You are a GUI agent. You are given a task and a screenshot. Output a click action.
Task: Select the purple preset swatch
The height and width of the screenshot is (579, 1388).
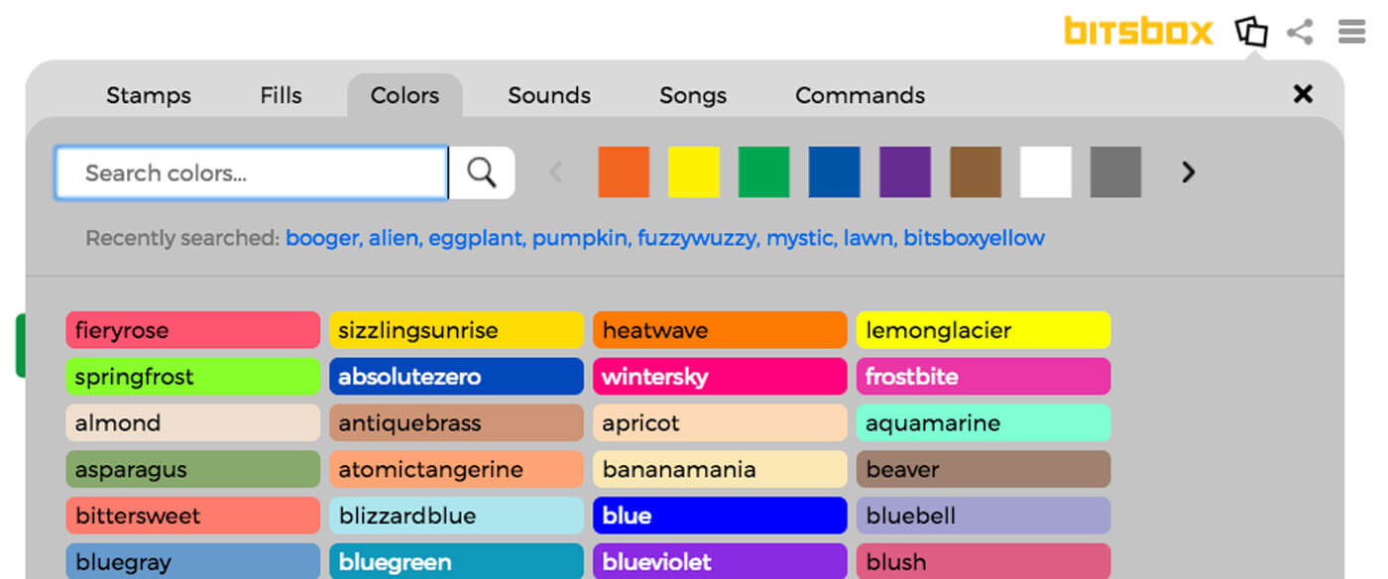(x=904, y=172)
